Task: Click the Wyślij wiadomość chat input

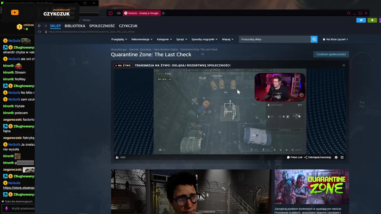Action: tap(23, 209)
